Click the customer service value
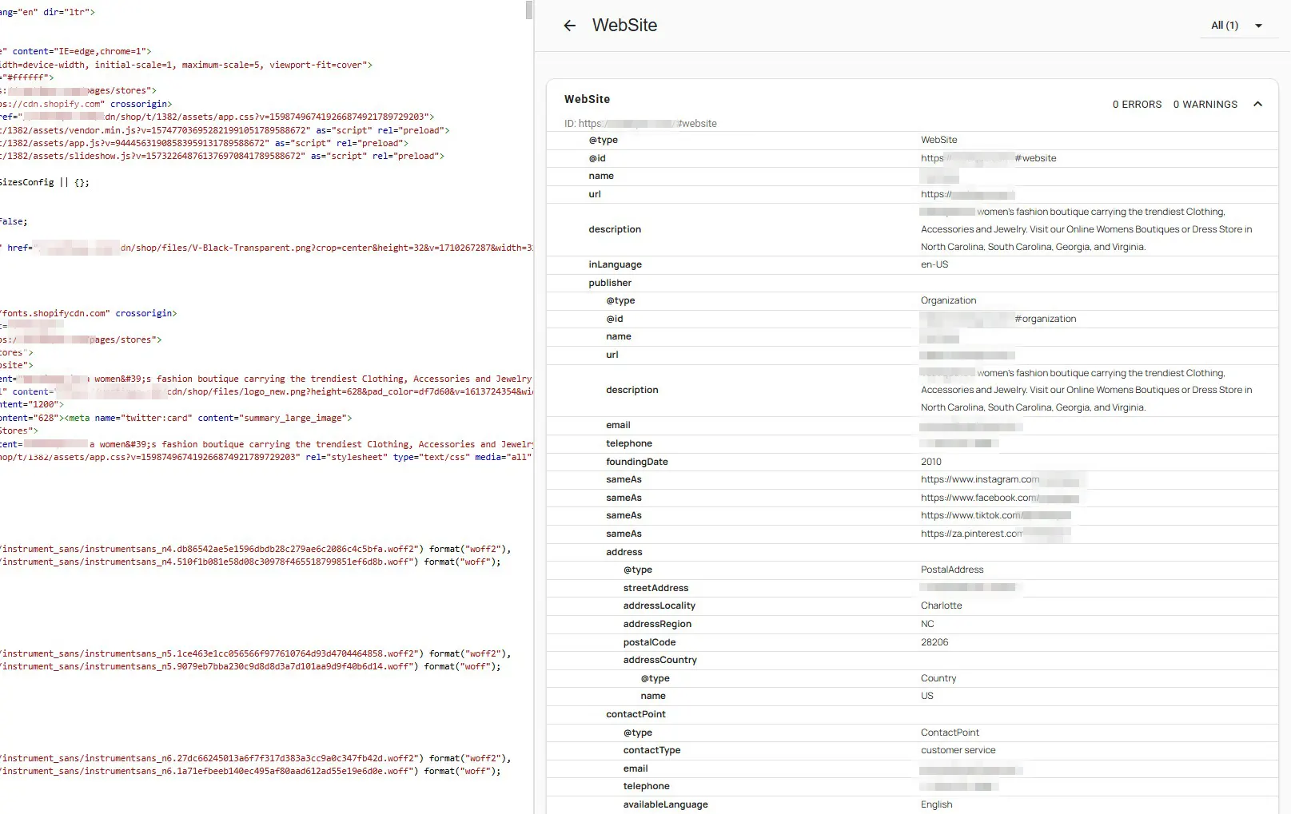Screen dimensions: 1291x814 tap(958, 750)
